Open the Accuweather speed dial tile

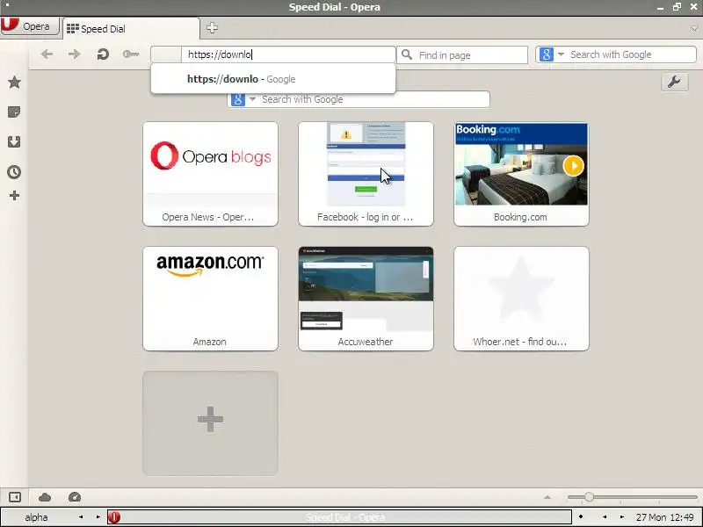[x=366, y=299]
